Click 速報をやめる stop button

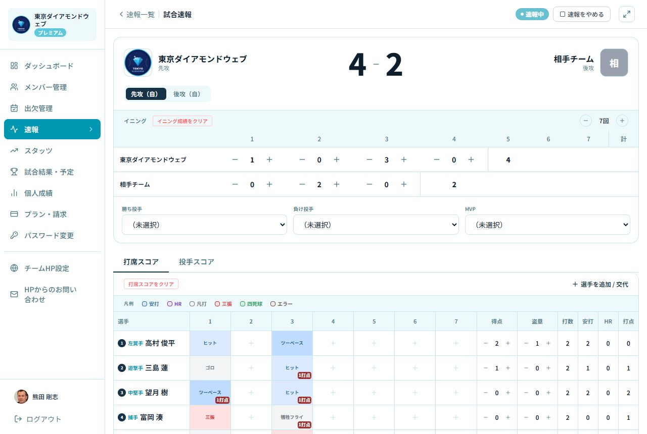coord(582,14)
